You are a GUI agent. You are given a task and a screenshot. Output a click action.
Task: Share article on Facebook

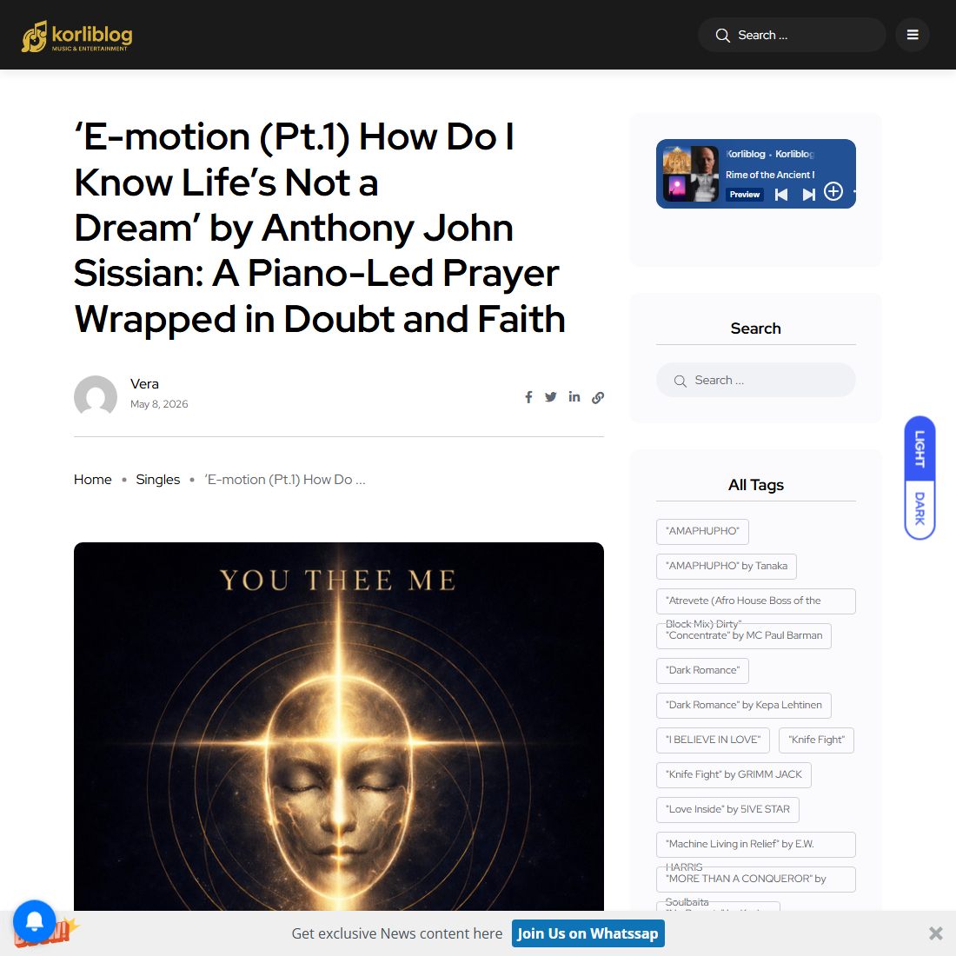(x=528, y=397)
